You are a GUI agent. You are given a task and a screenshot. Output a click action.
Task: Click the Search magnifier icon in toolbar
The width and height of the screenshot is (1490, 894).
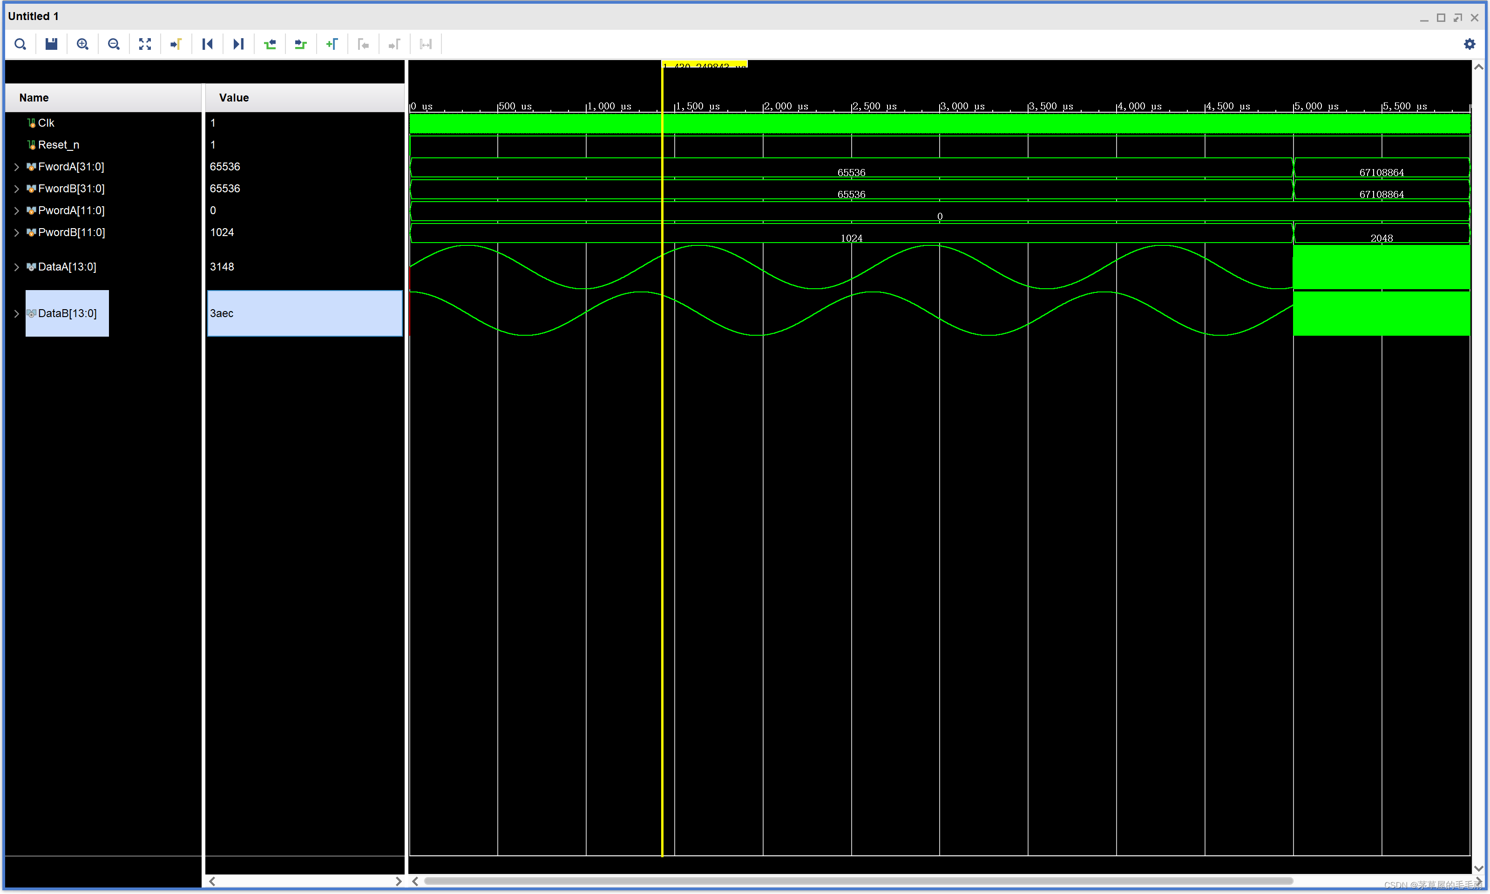point(20,44)
